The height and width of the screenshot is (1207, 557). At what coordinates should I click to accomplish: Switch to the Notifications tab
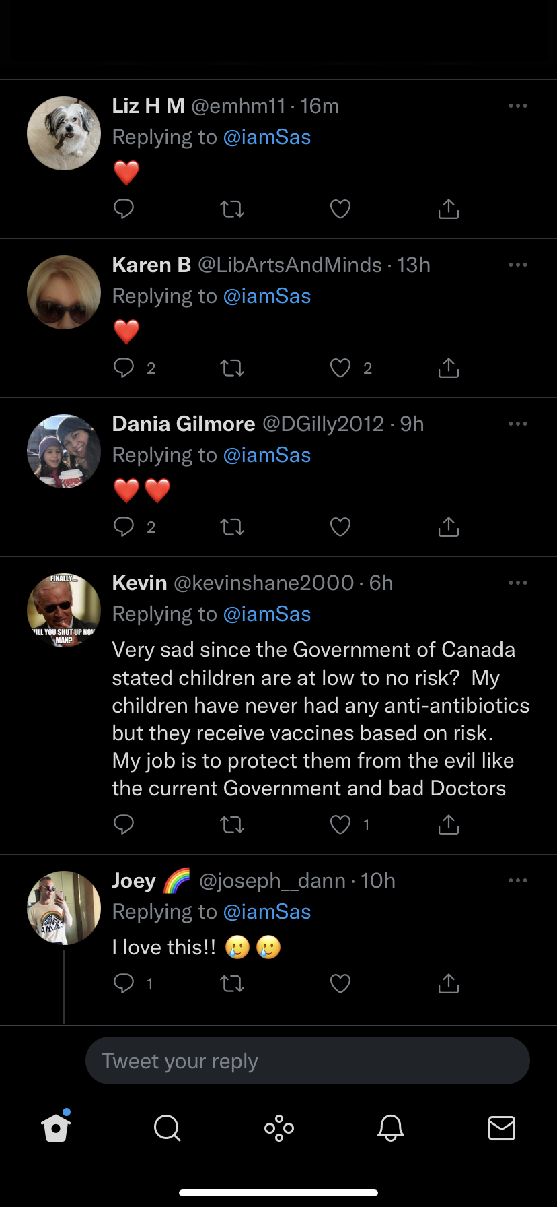[x=390, y=1128]
